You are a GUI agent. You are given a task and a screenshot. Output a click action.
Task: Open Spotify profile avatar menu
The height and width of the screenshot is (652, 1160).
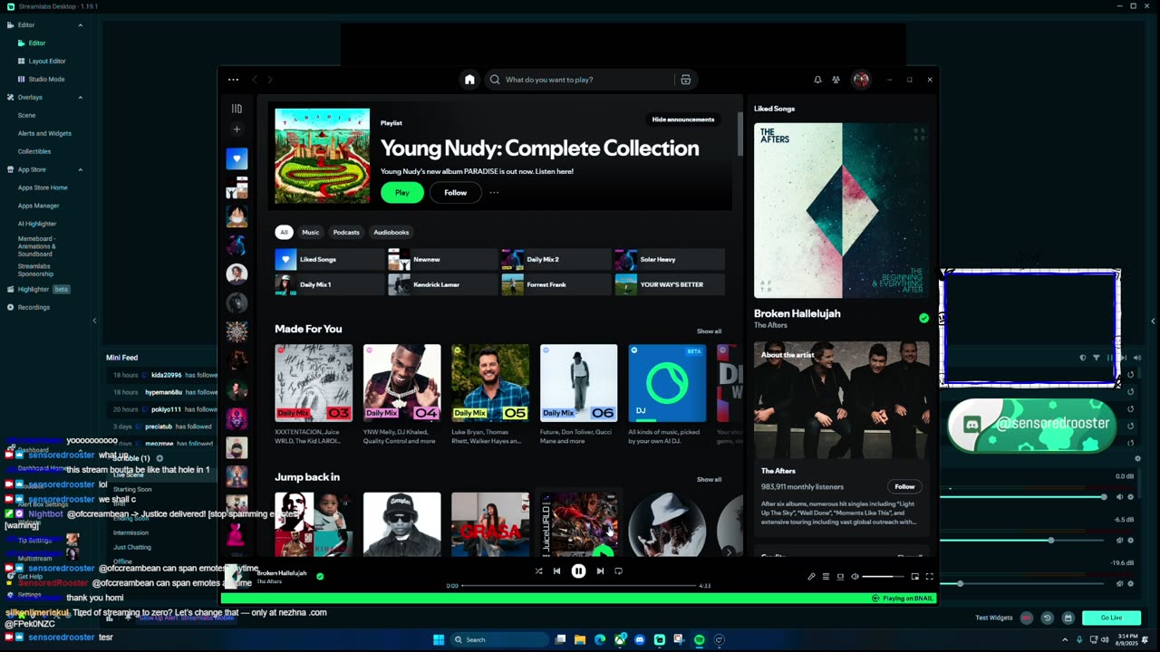pyautogui.click(x=861, y=80)
